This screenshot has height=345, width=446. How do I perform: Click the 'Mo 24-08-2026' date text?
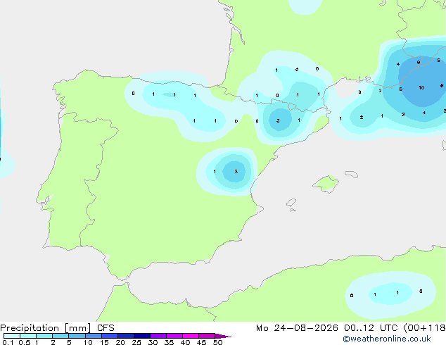pos(297,328)
